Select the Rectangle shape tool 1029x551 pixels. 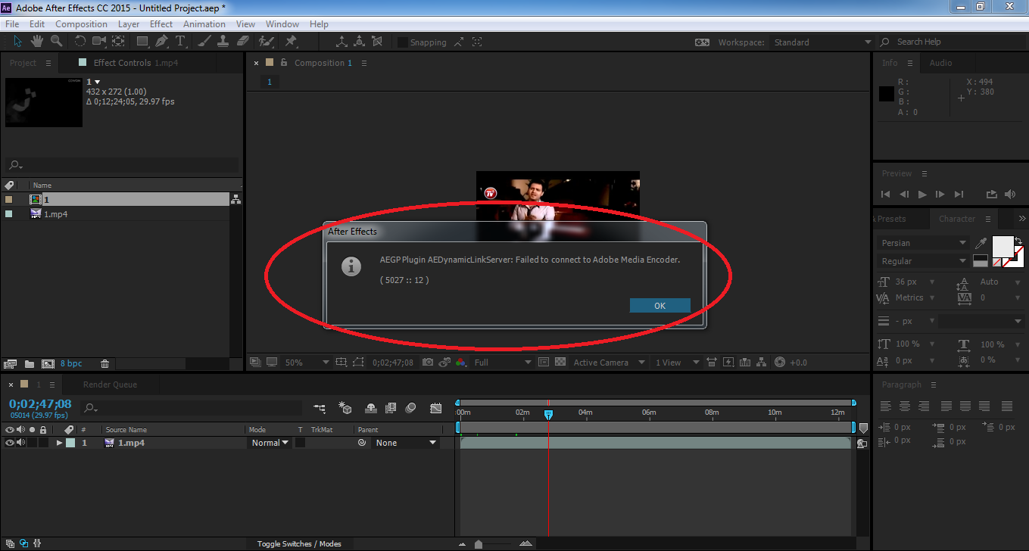tap(142, 41)
